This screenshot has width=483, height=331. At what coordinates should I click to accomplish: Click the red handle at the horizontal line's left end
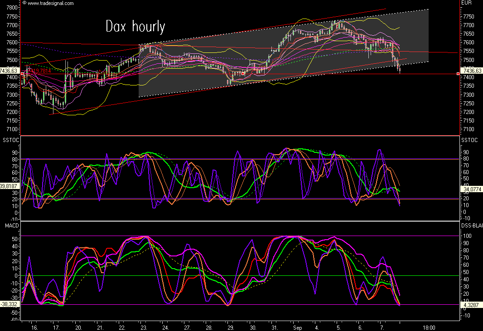[22, 73]
